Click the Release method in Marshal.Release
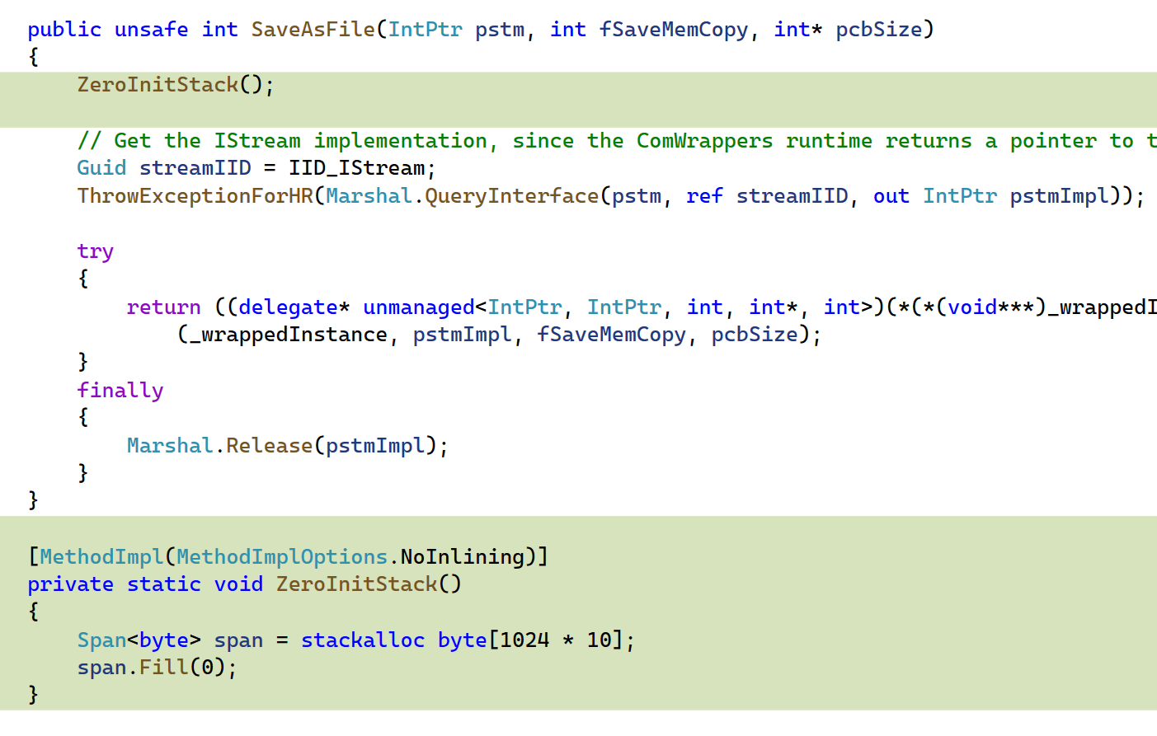The image size is (1157, 736). 270,446
